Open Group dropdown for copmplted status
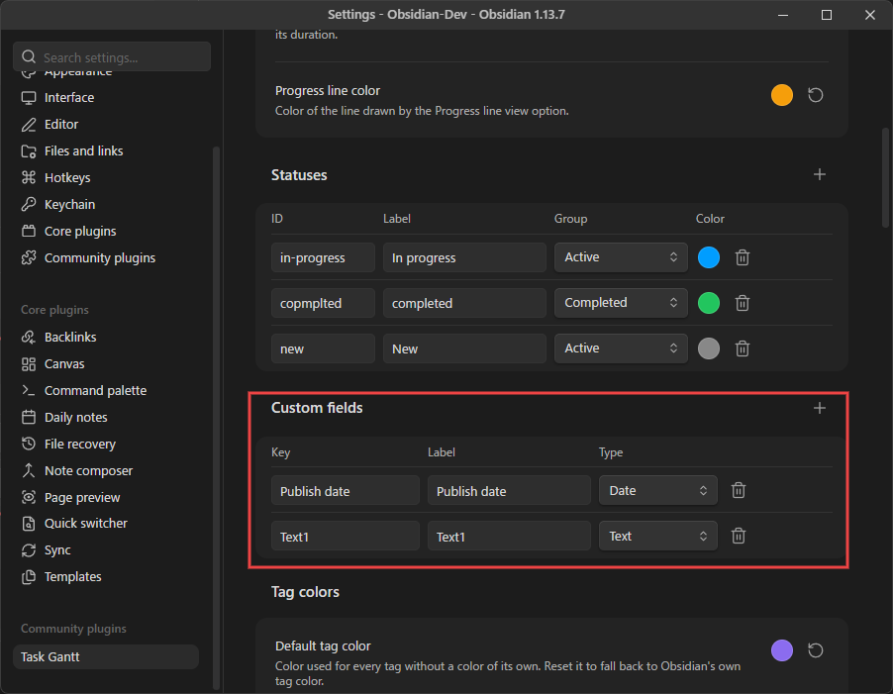893x694 pixels. point(621,303)
